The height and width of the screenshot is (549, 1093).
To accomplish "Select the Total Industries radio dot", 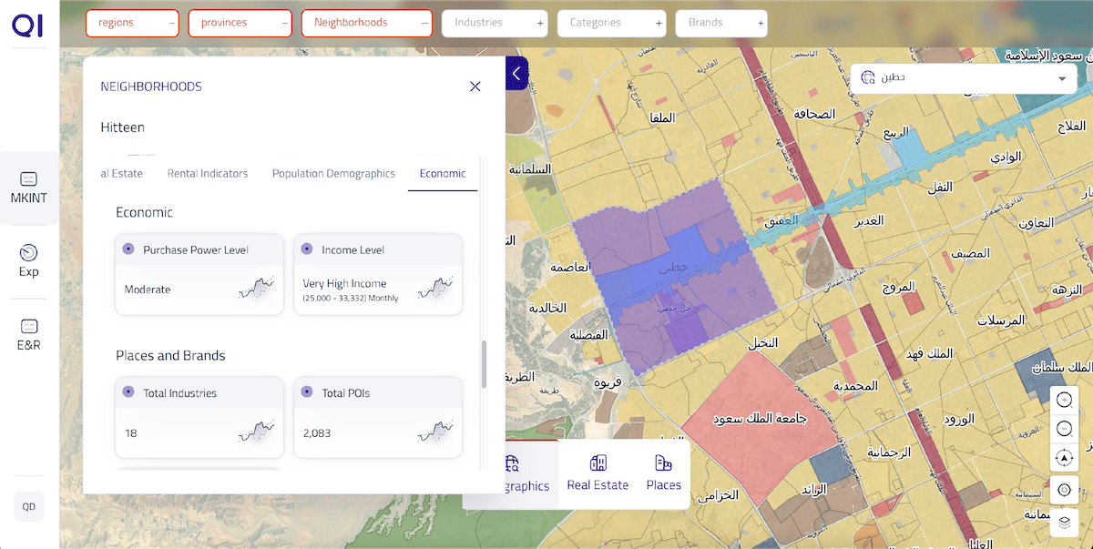I will (x=128, y=392).
